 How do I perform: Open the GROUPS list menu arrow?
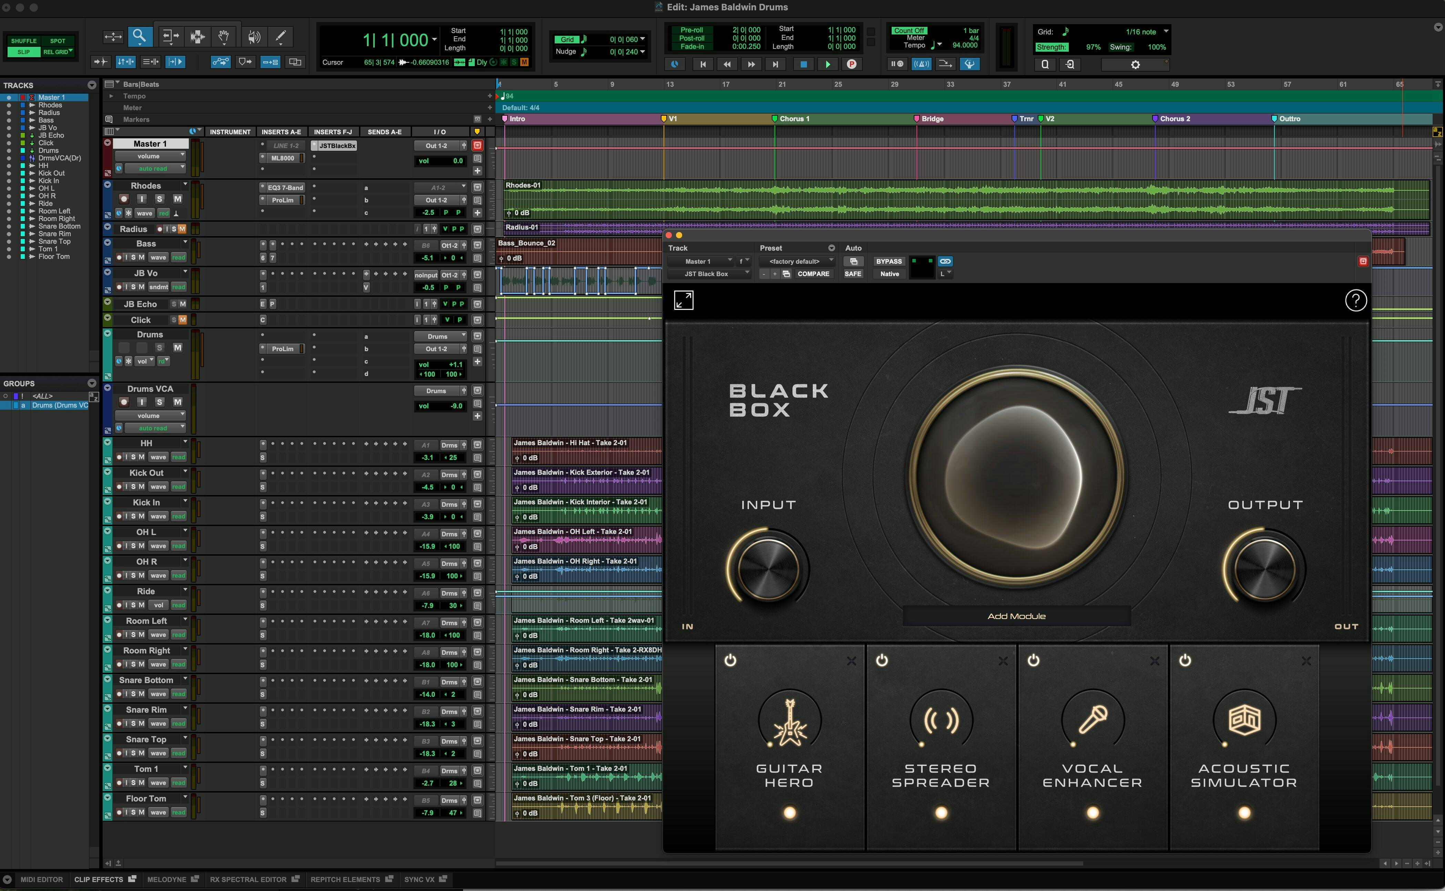91,384
